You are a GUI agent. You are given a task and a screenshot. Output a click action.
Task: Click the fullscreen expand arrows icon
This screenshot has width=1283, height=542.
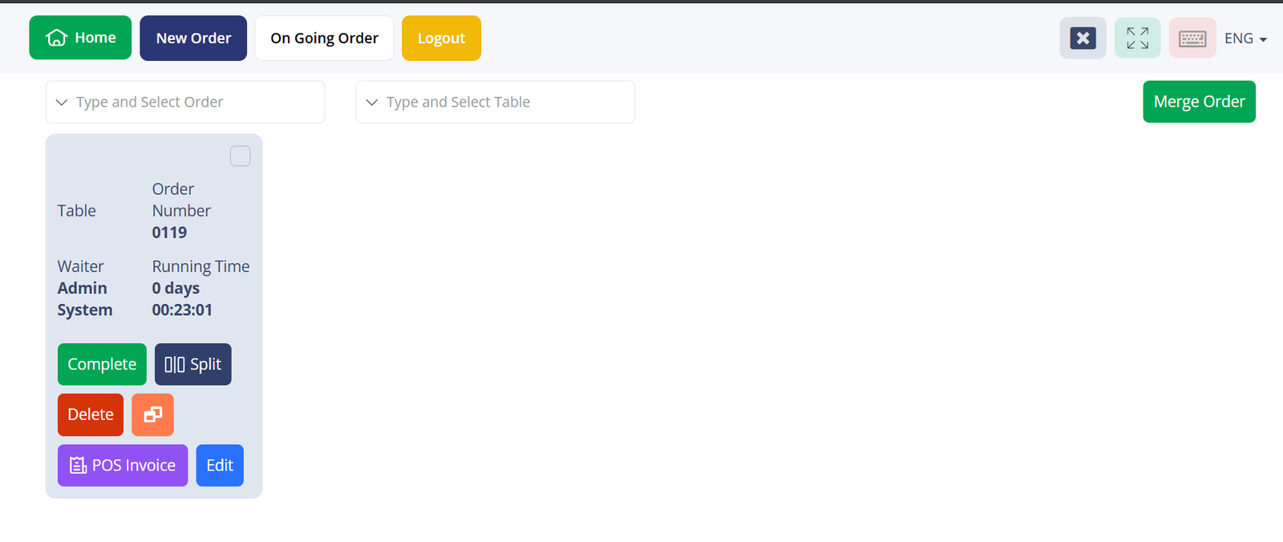[1137, 38]
